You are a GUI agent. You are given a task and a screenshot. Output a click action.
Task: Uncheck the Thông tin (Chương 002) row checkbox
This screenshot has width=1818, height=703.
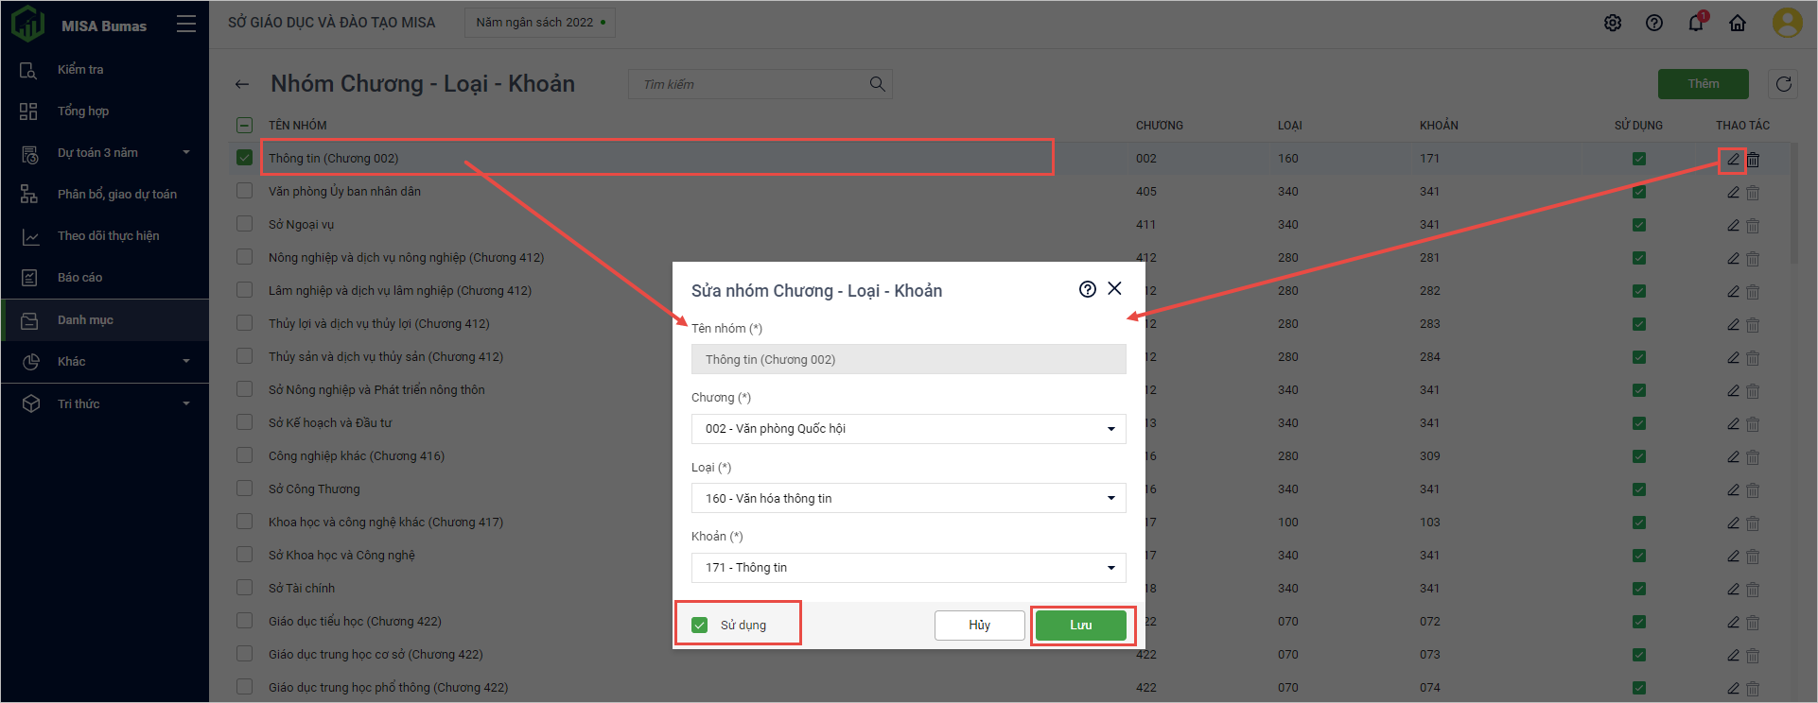click(245, 158)
